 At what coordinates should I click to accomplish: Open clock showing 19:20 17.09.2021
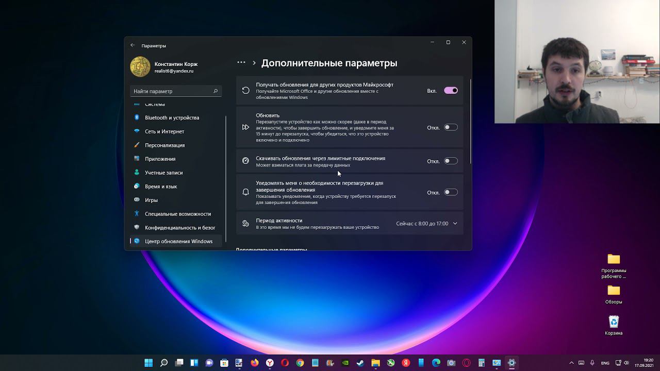644,363
